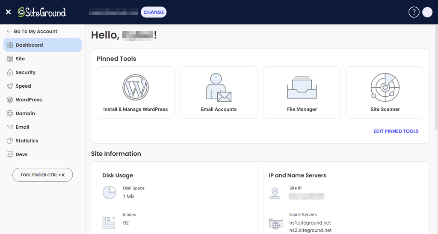
Task: Click the Disk Usage heading
Action: 118,175
